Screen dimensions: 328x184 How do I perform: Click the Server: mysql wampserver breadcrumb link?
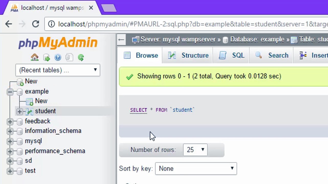(x=178, y=40)
